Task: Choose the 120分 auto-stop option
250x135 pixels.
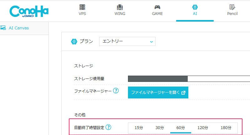Action: [203, 128]
